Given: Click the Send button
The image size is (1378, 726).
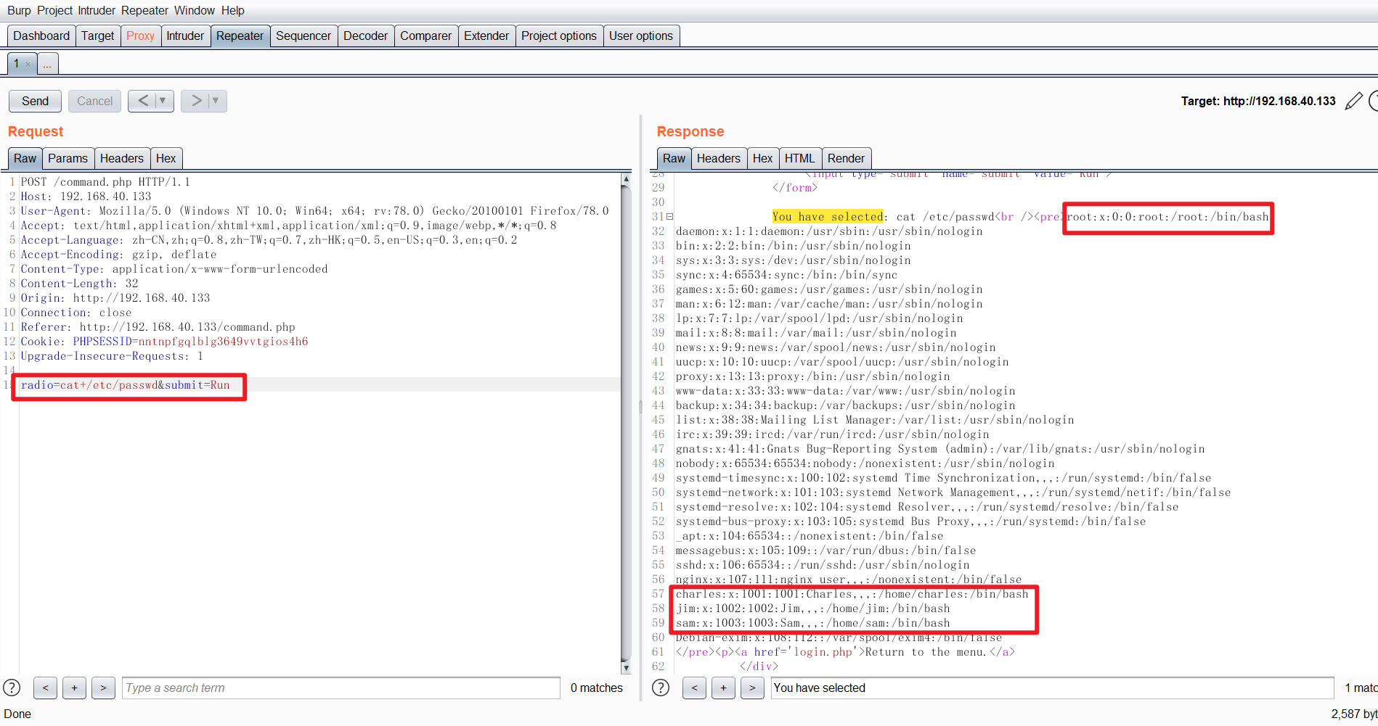Looking at the screenshot, I should (35, 101).
